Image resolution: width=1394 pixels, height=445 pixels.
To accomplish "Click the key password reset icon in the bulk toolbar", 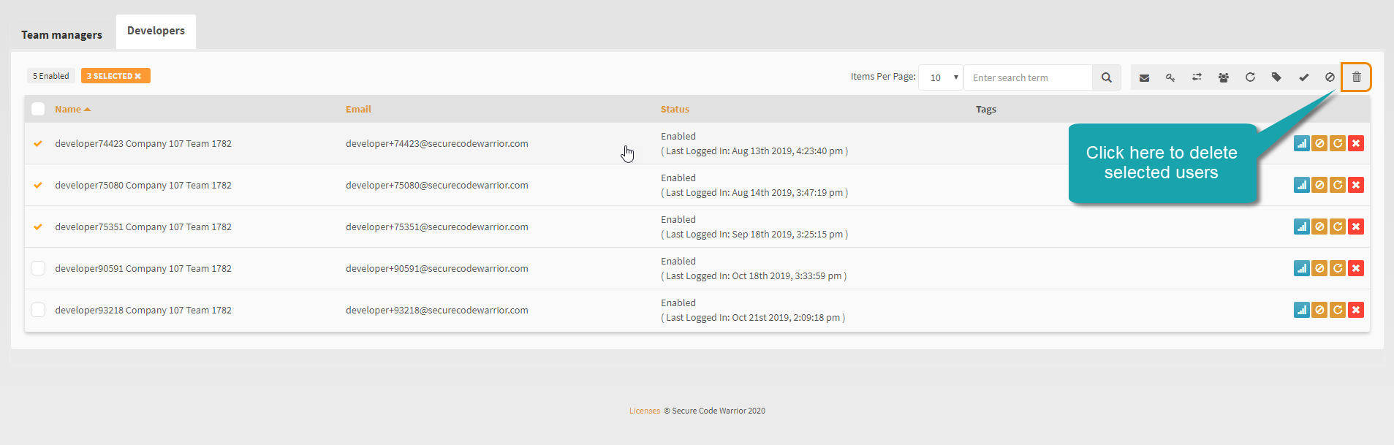I will tap(1170, 77).
